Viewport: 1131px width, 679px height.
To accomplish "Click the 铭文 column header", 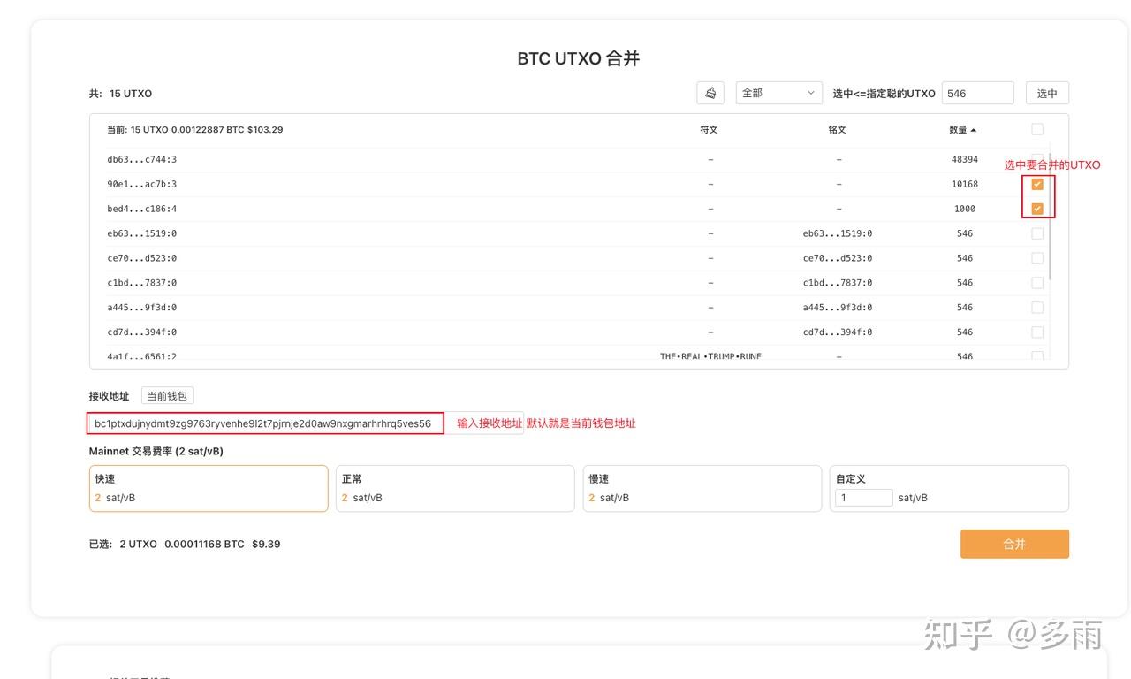I will coord(837,130).
